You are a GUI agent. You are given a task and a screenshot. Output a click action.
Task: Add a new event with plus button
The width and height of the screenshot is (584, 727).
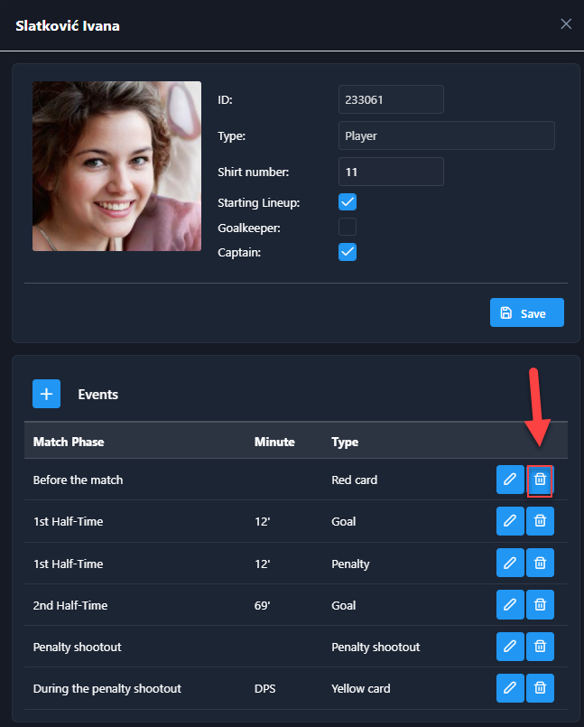coord(46,394)
